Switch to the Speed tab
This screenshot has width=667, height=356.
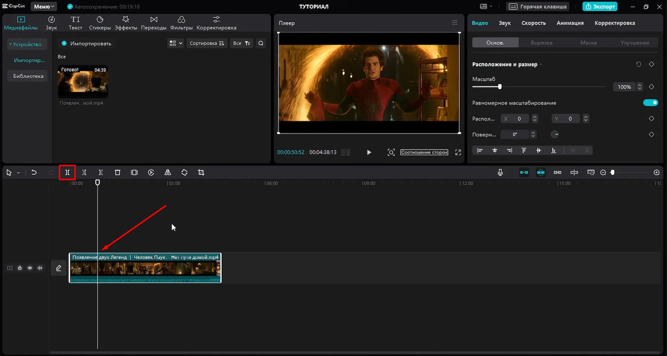533,23
